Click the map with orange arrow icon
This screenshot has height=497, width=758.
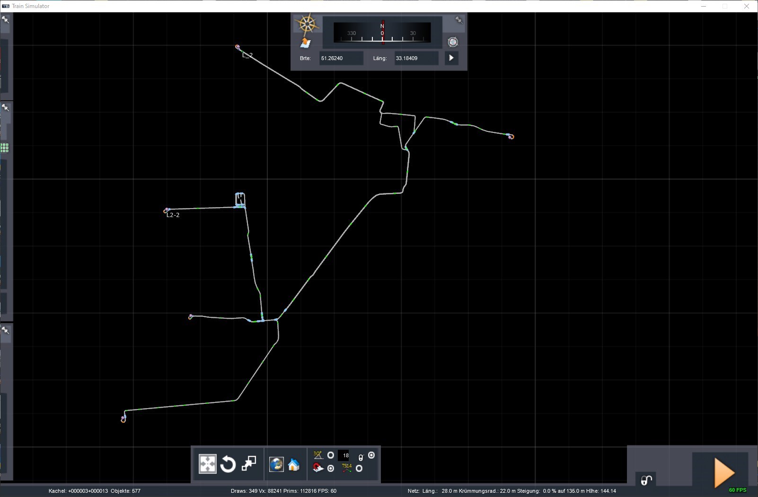pyautogui.click(x=306, y=43)
